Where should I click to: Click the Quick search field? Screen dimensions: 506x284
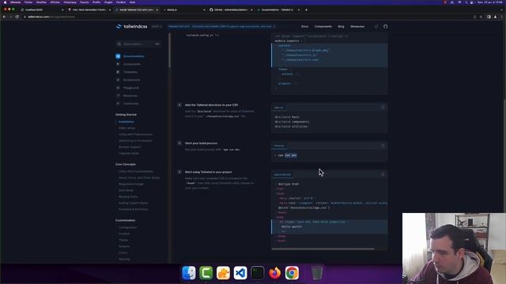point(138,44)
